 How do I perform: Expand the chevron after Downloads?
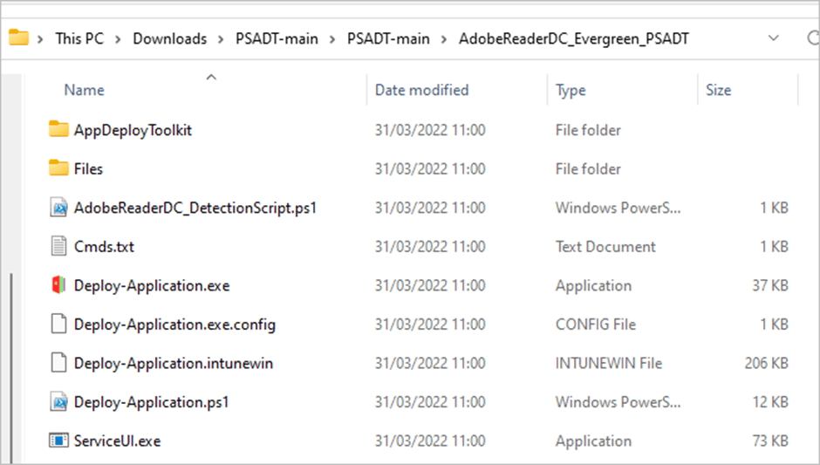point(222,38)
